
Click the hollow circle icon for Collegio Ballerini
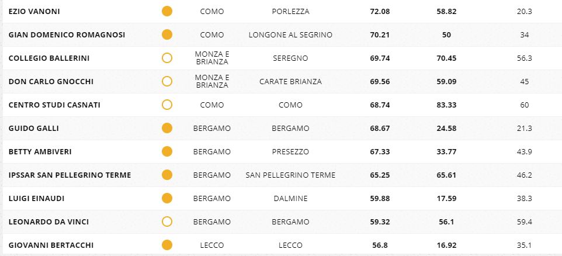(x=167, y=58)
